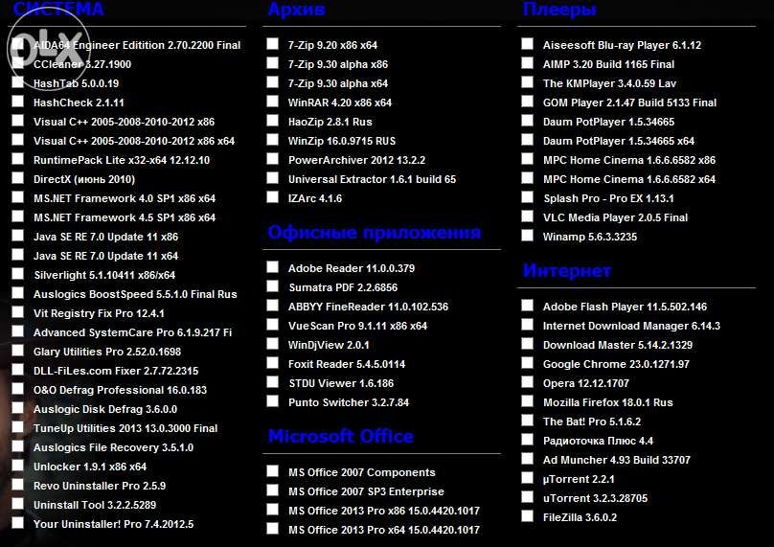Select GOM Player 2.1.47 checkbox
The height and width of the screenshot is (547, 774).
[x=527, y=102]
